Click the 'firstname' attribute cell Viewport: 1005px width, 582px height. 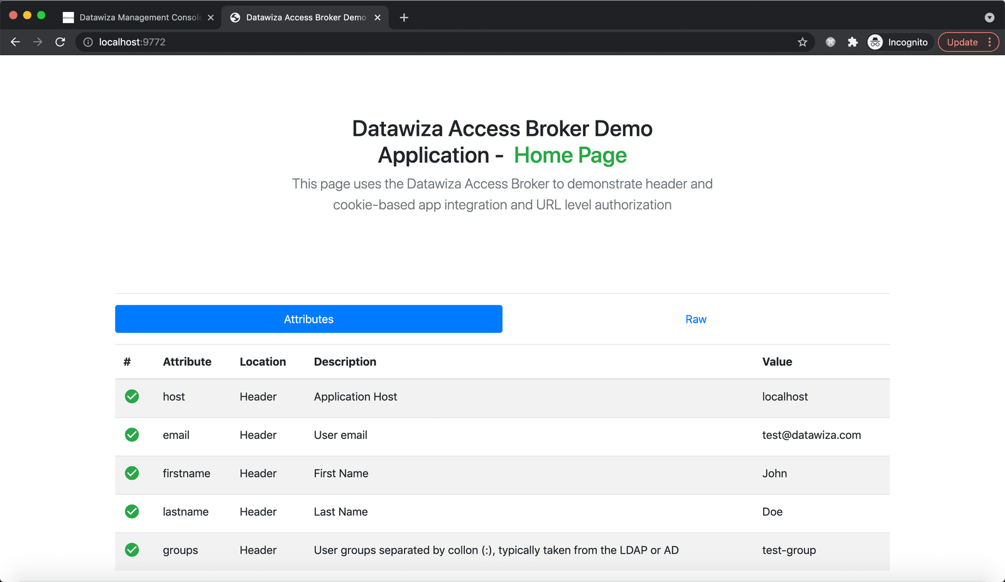pyautogui.click(x=187, y=473)
